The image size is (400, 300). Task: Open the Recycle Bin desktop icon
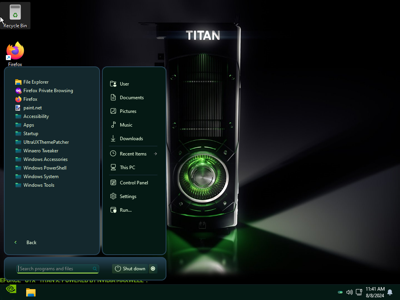15,16
